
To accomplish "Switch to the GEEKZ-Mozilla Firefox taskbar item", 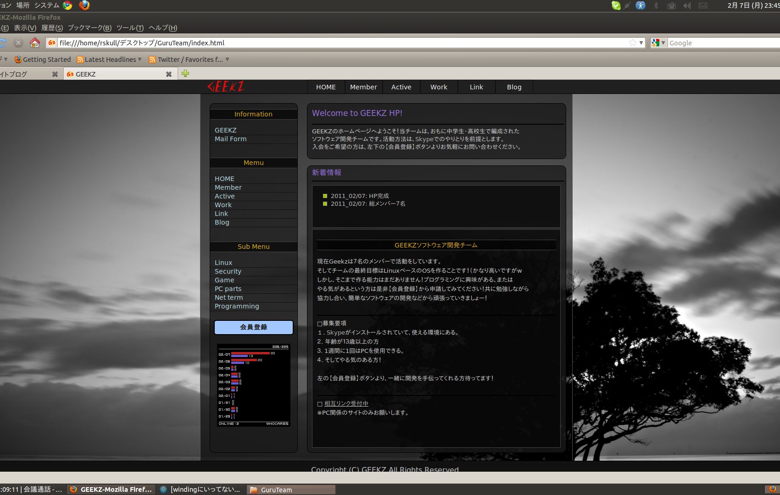I will [111, 489].
